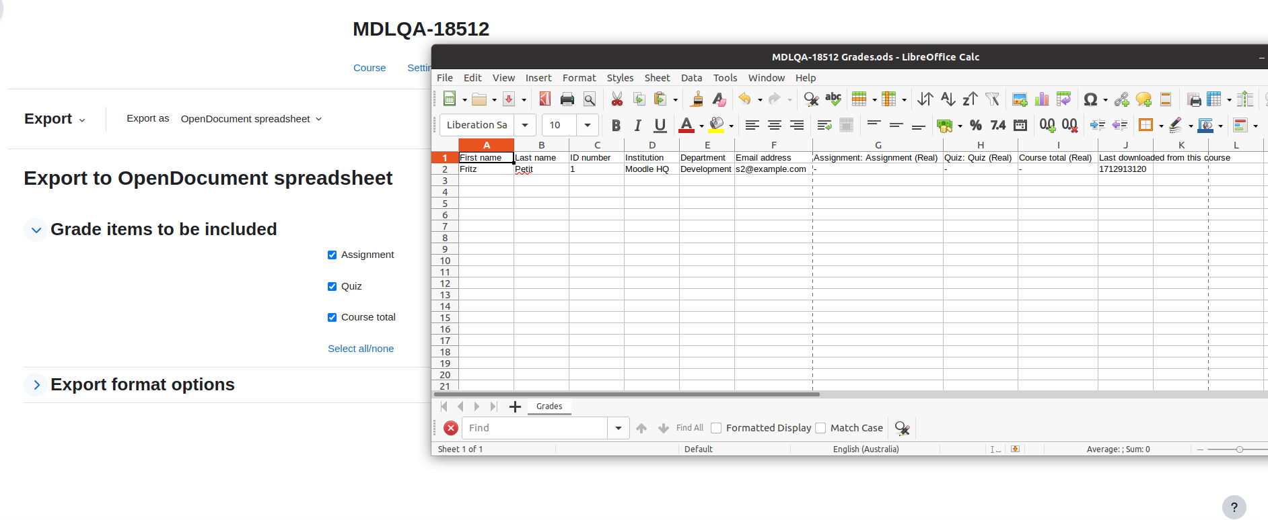Click column header G
The image size is (1268, 520).
878,145
